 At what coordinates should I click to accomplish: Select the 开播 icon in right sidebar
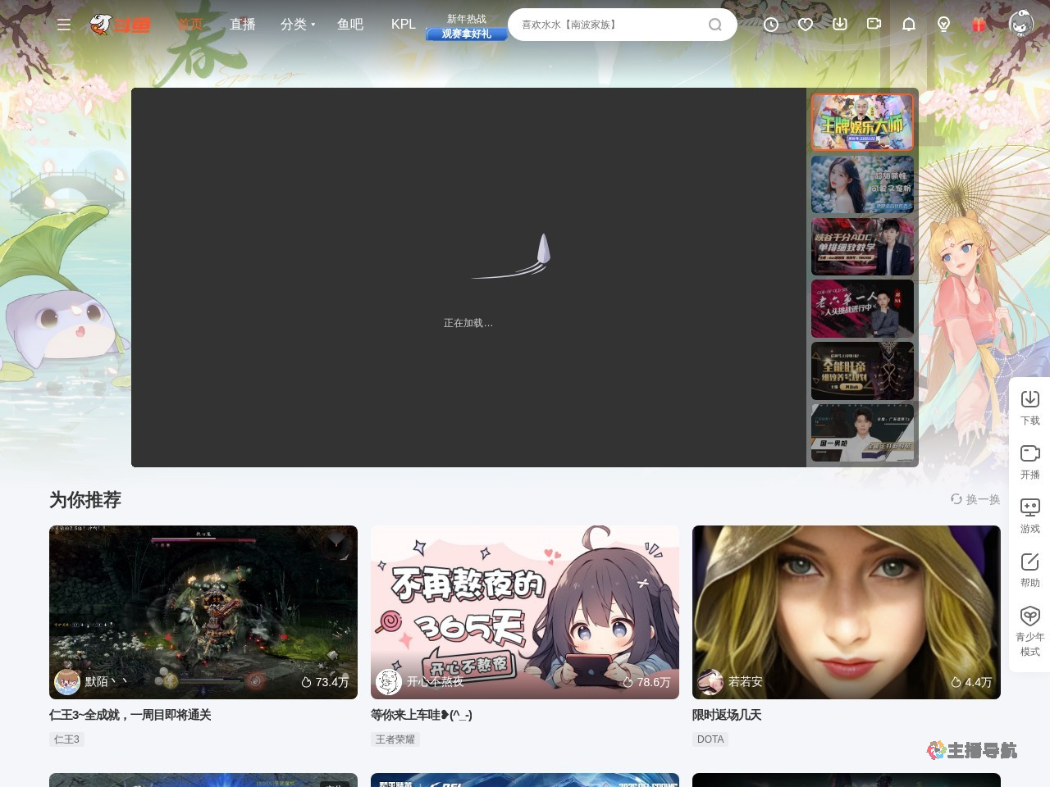click(x=1030, y=462)
